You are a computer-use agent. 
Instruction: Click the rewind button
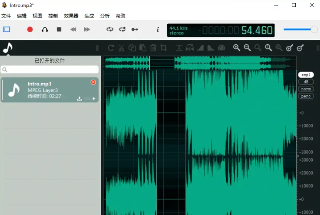click(73, 29)
